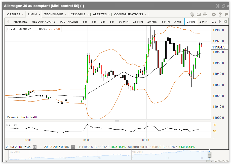Click the 'Aujourd'hui :' label
This screenshot has height=164, width=231.
click(137, 147)
